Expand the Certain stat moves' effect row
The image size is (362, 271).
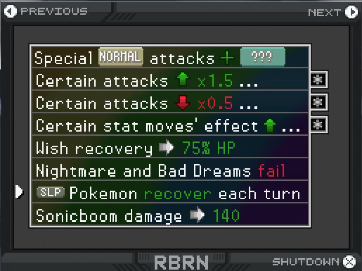170,125
